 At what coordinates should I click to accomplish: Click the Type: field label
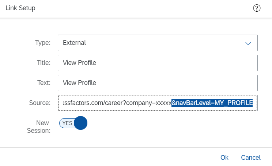43,43
